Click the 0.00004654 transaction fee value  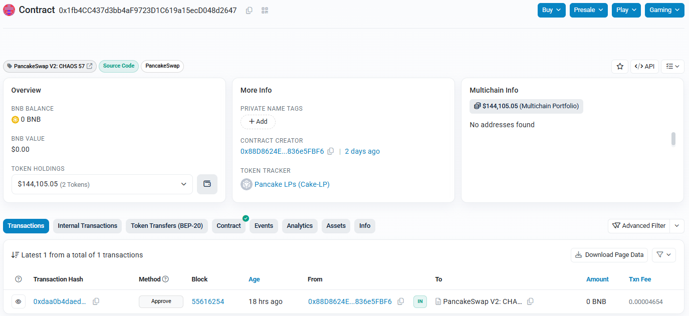point(645,301)
